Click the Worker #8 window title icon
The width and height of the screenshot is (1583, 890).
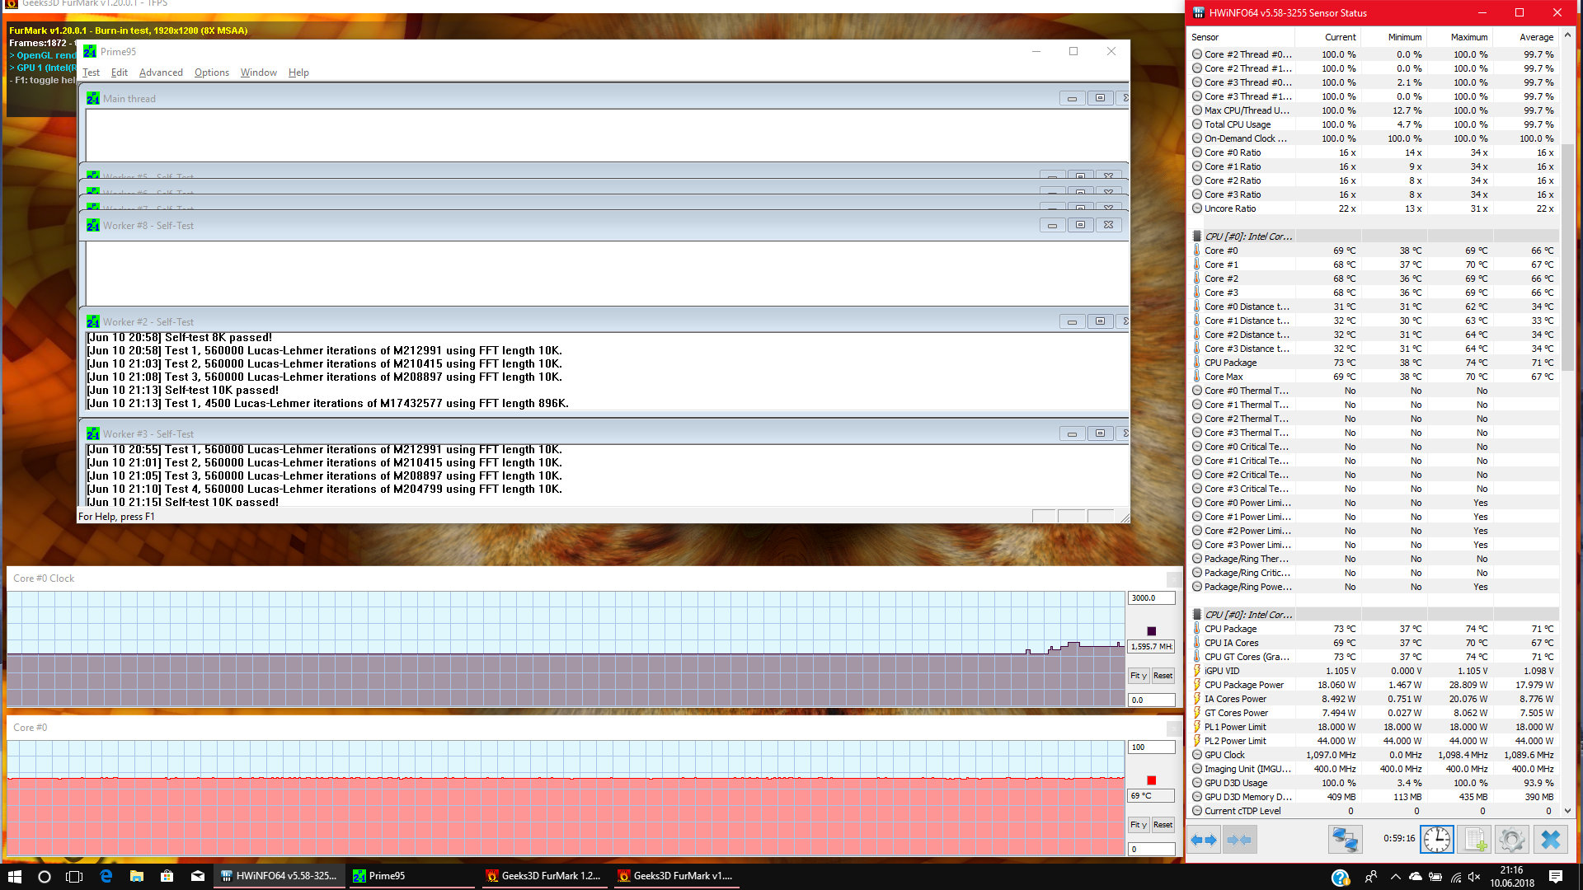(x=93, y=225)
